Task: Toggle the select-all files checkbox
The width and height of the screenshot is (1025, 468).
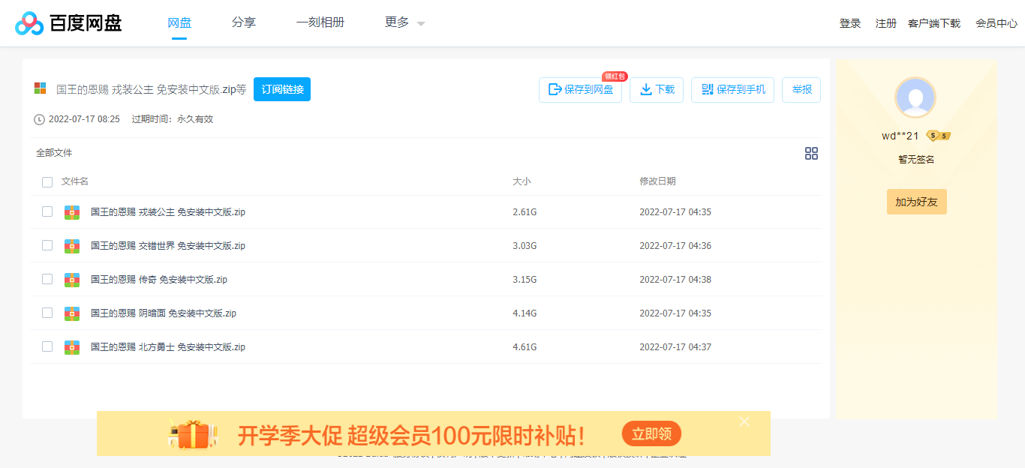Action: pyautogui.click(x=47, y=181)
